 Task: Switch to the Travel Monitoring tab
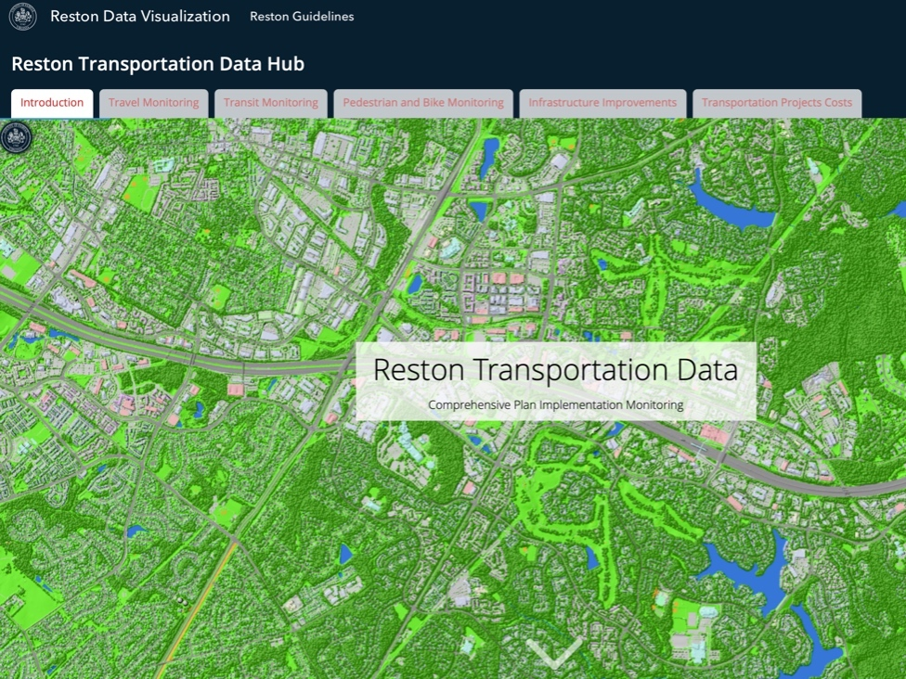(153, 103)
